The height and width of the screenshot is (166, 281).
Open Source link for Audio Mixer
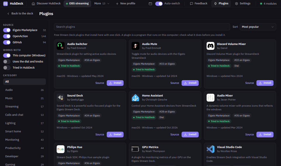coord(249,135)
